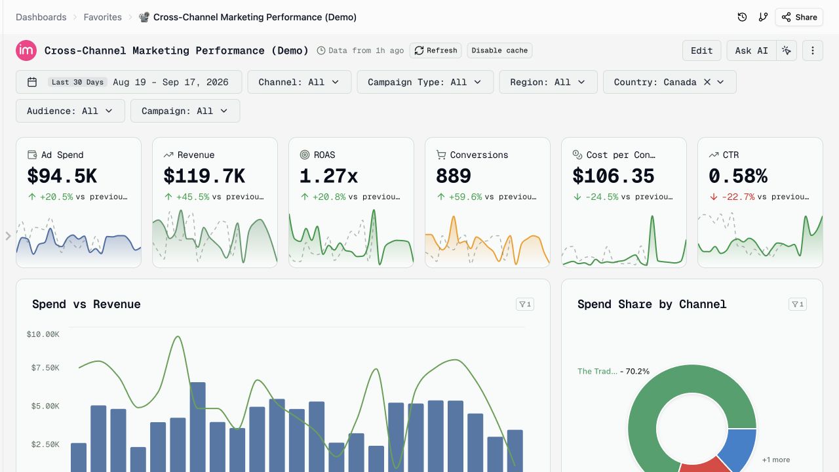Image resolution: width=839 pixels, height=472 pixels.
Task: Click the CTR trend icon
Action: [x=714, y=155]
